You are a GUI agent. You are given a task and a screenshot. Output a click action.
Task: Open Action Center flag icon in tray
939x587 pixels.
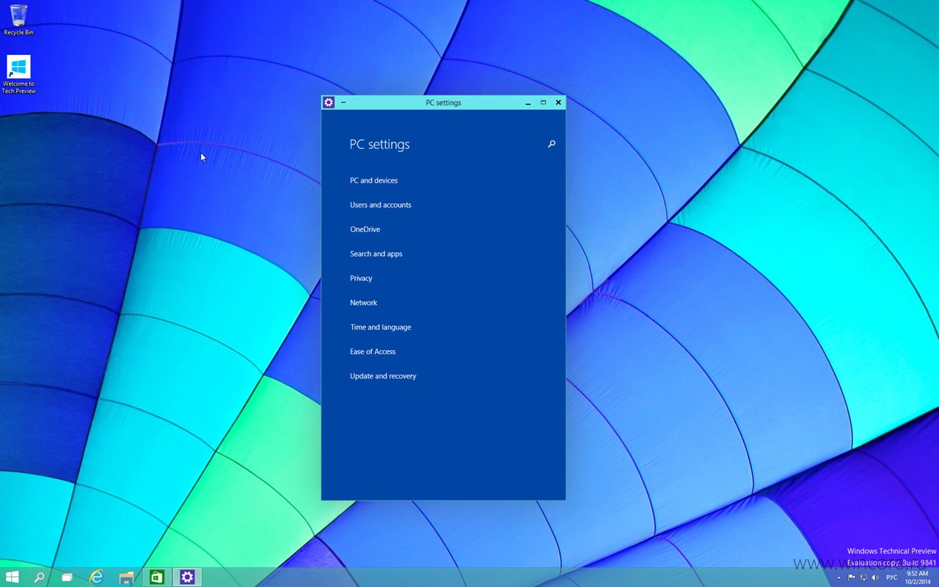(852, 577)
